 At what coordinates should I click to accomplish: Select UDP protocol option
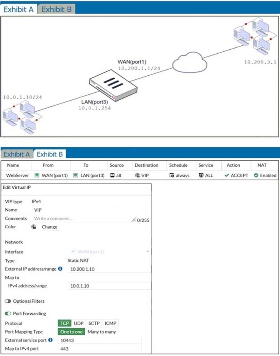(x=78, y=323)
